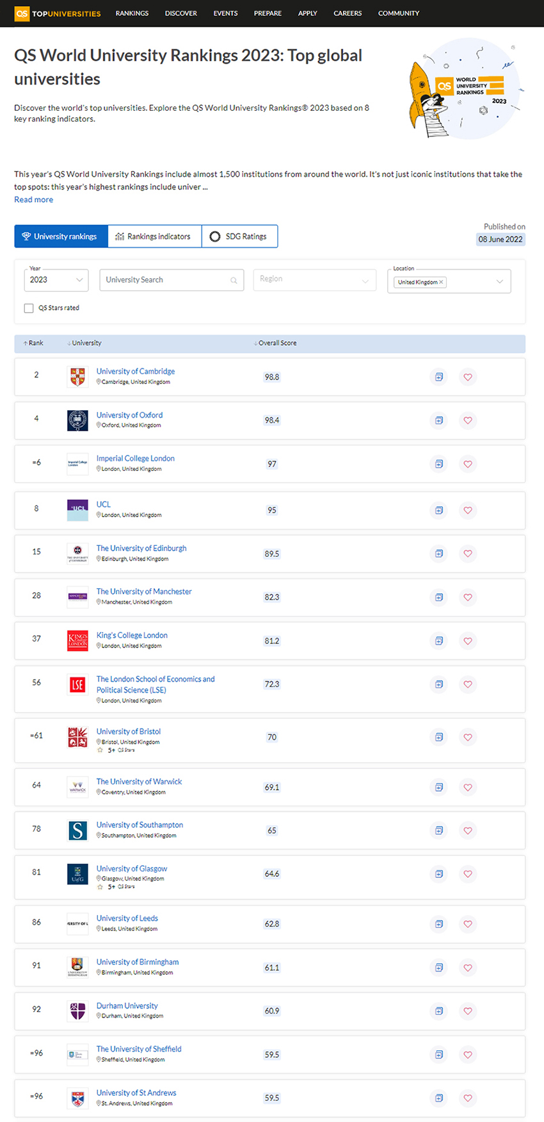
Task: Click the 98.8 overall score for Cambridge
Action: [272, 377]
